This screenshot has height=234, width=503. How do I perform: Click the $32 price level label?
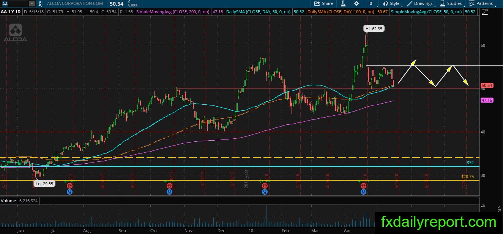point(470,163)
